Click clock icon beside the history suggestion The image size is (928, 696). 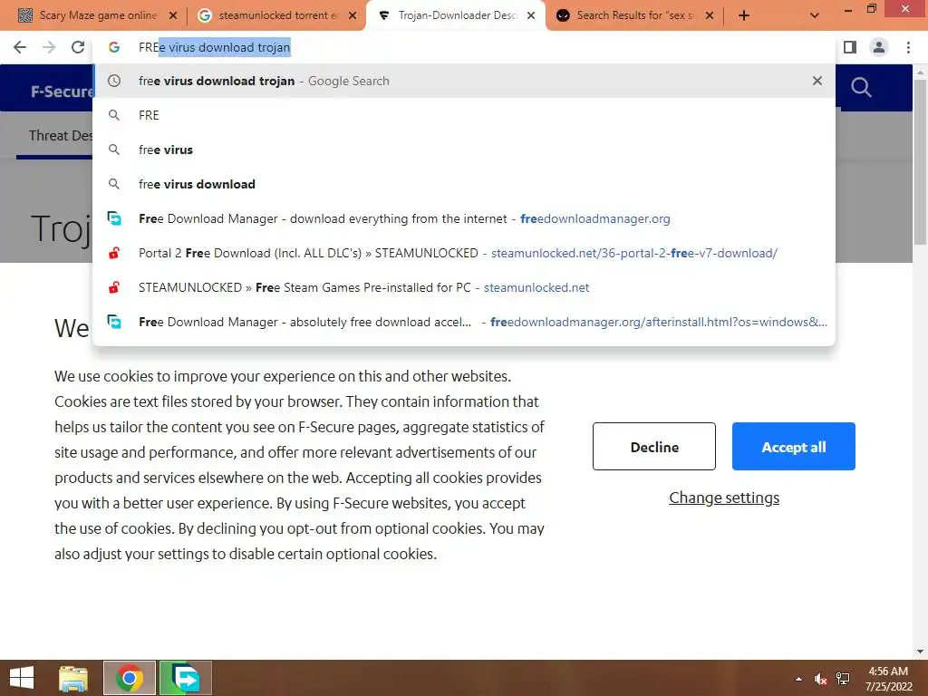click(114, 81)
